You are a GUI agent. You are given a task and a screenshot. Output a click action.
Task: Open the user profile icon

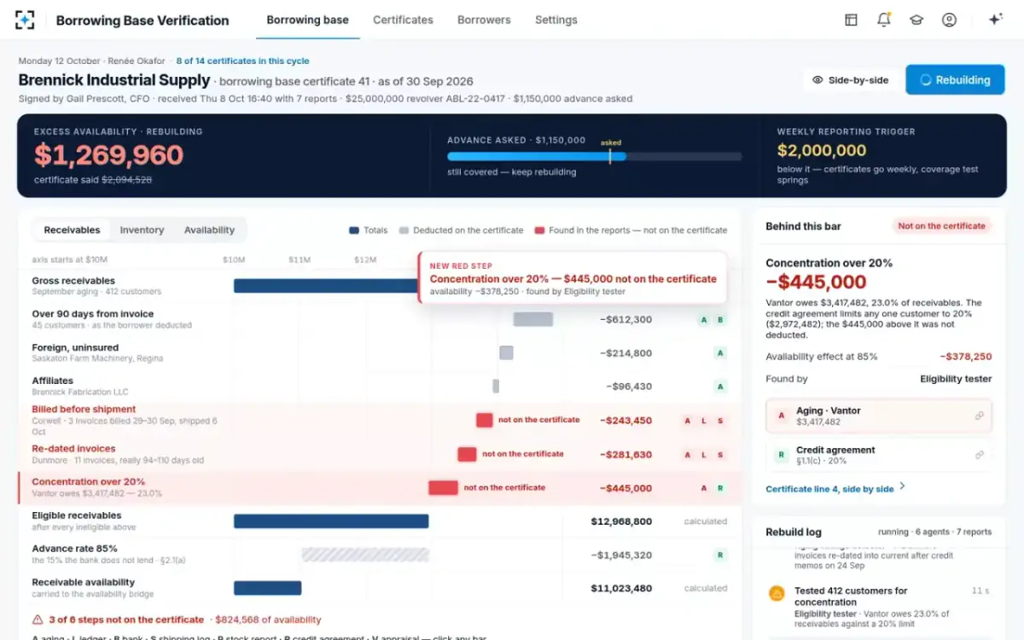(949, 20)
